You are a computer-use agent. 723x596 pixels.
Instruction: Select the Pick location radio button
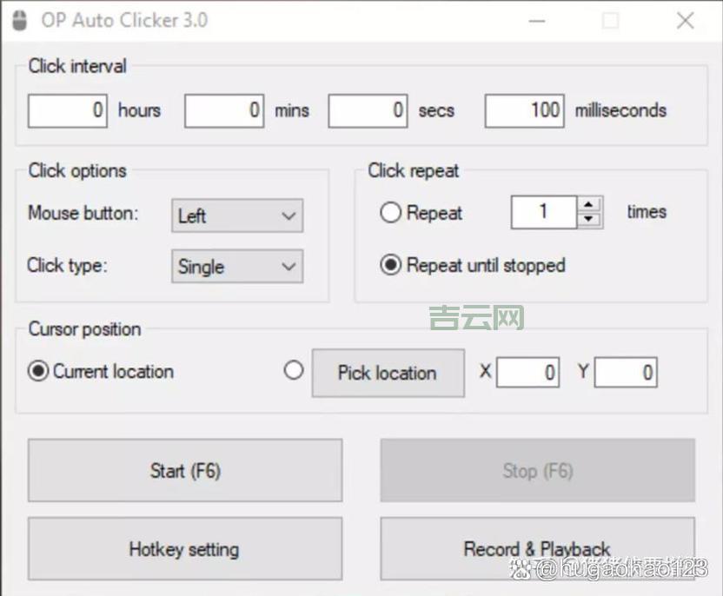click(x=294, y=371)
